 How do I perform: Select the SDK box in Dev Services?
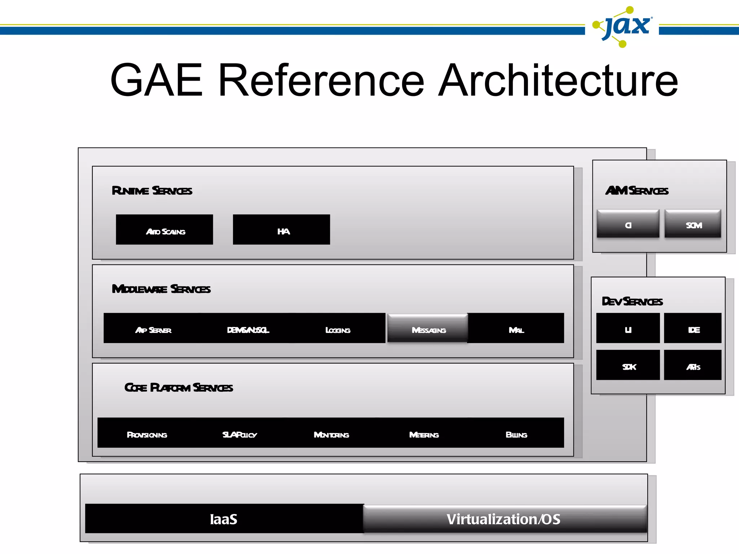point(628,365)
